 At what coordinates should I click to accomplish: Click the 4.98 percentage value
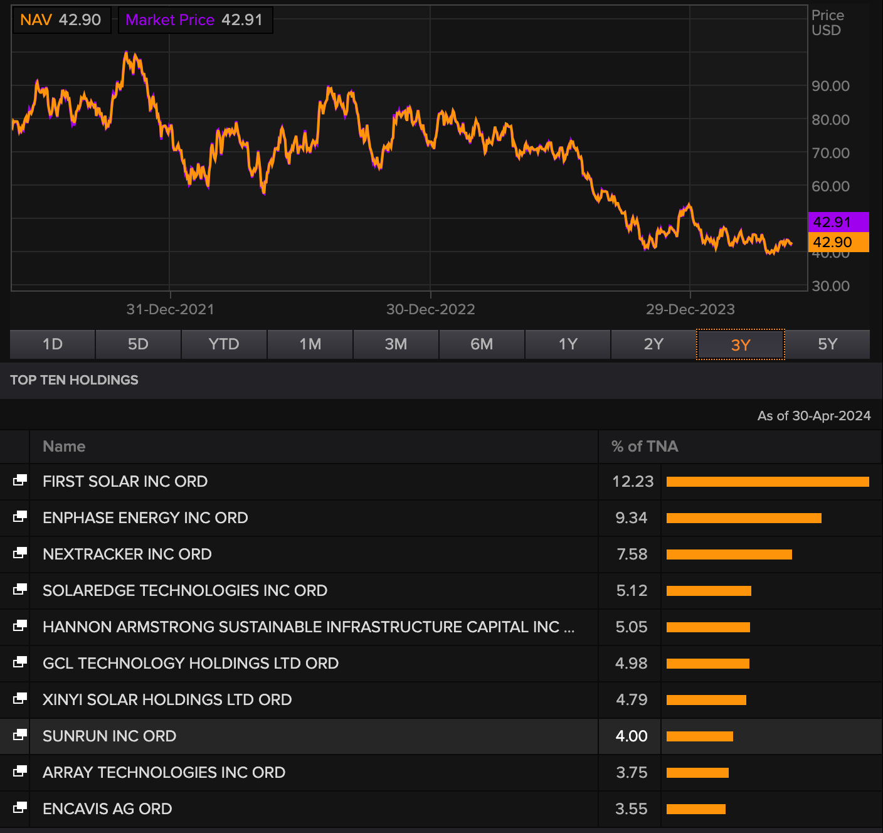pos(632,663)
